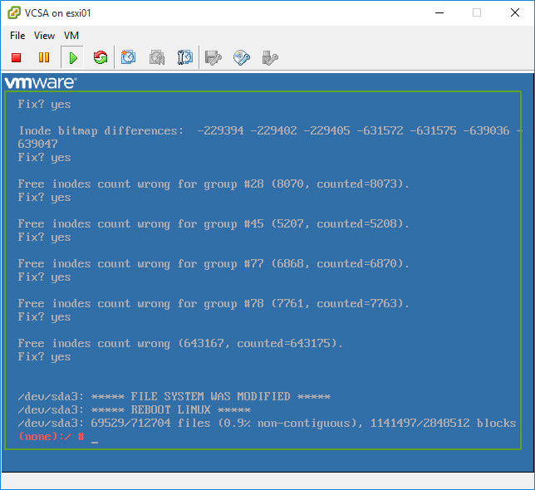Revert to the current snapshot
The image size is (535, 490).
[x=157, y=57]
